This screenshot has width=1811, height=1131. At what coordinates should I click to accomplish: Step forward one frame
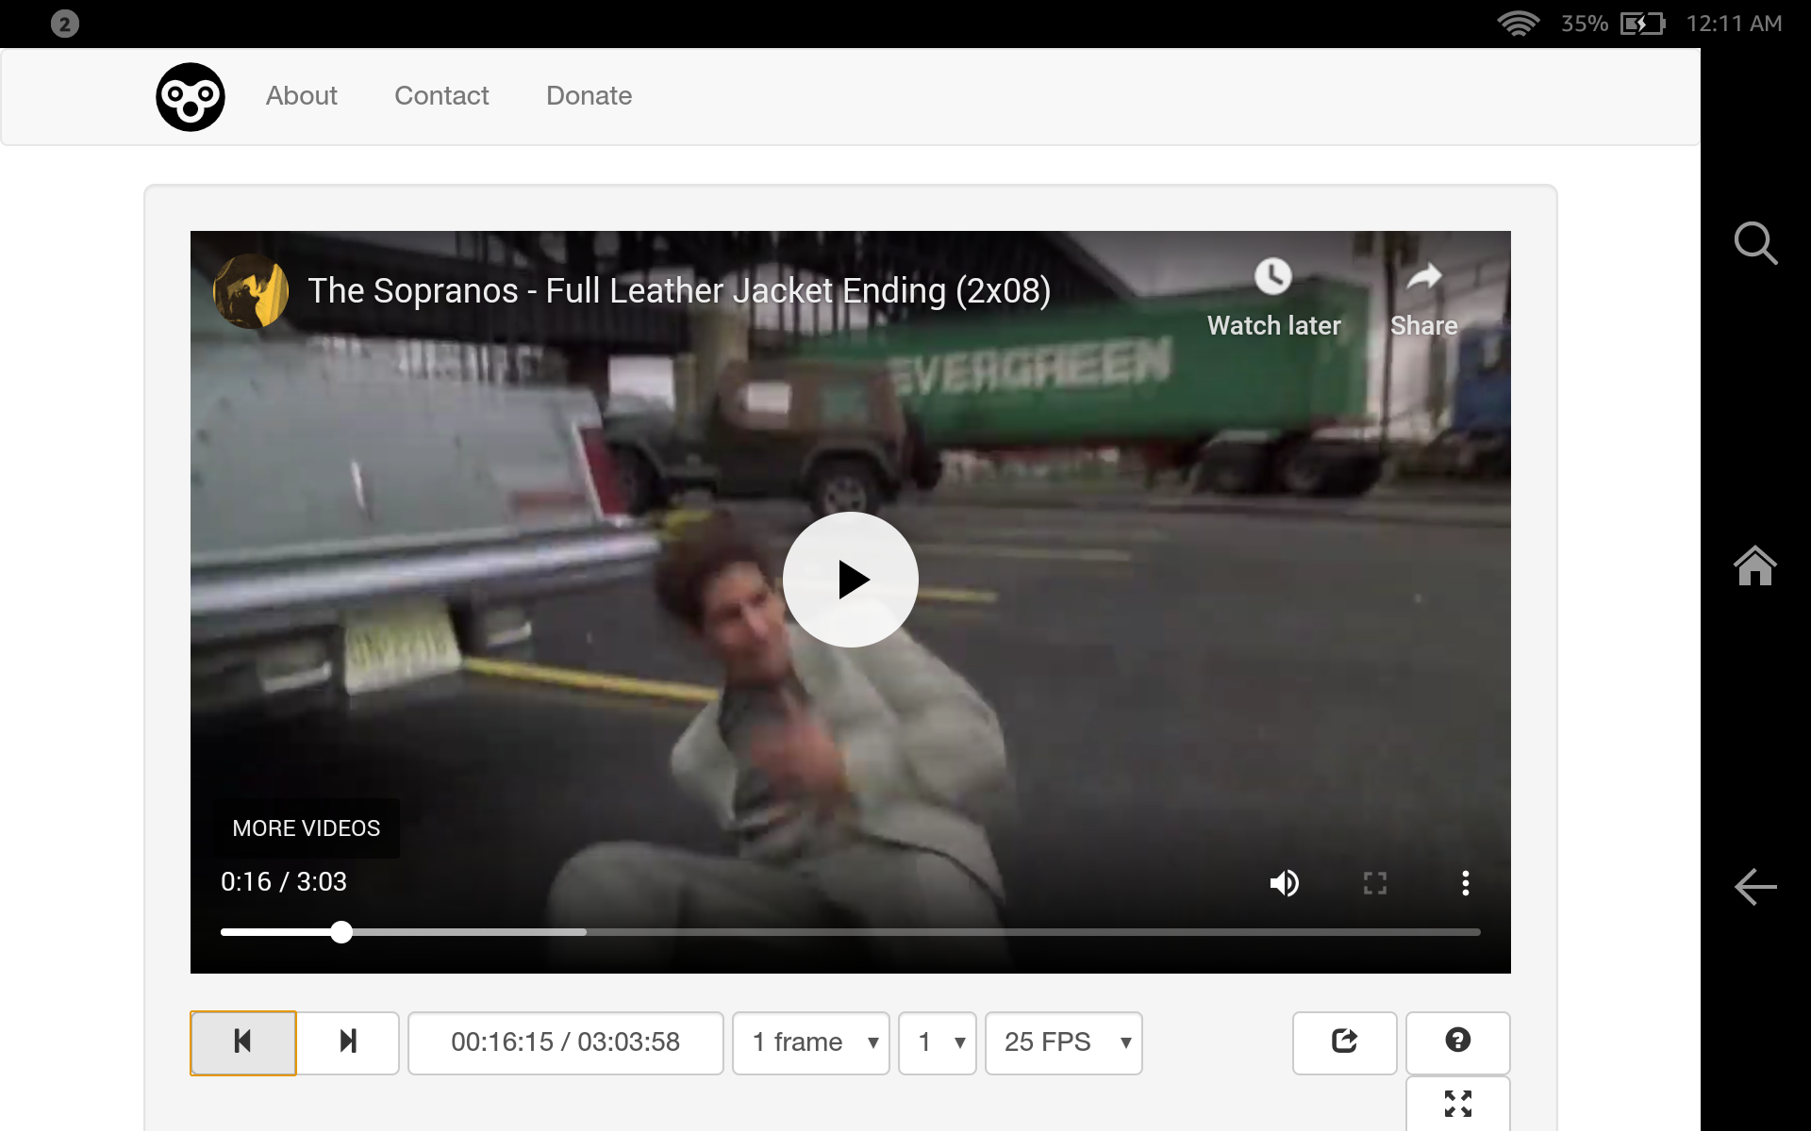click(x=348, y=1042)
